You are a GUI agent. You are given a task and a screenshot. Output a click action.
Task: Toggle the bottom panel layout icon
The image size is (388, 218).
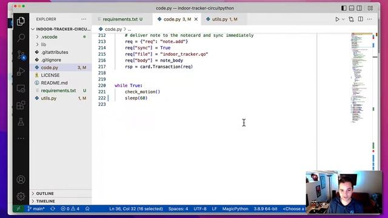point(352,8)
